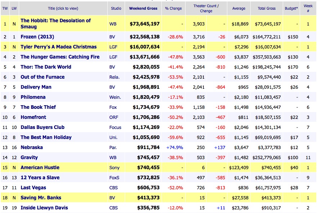The width and height of the screenshot is (317, 213).
Task: Sort the table by Total Gross
Action: point(266,8)
